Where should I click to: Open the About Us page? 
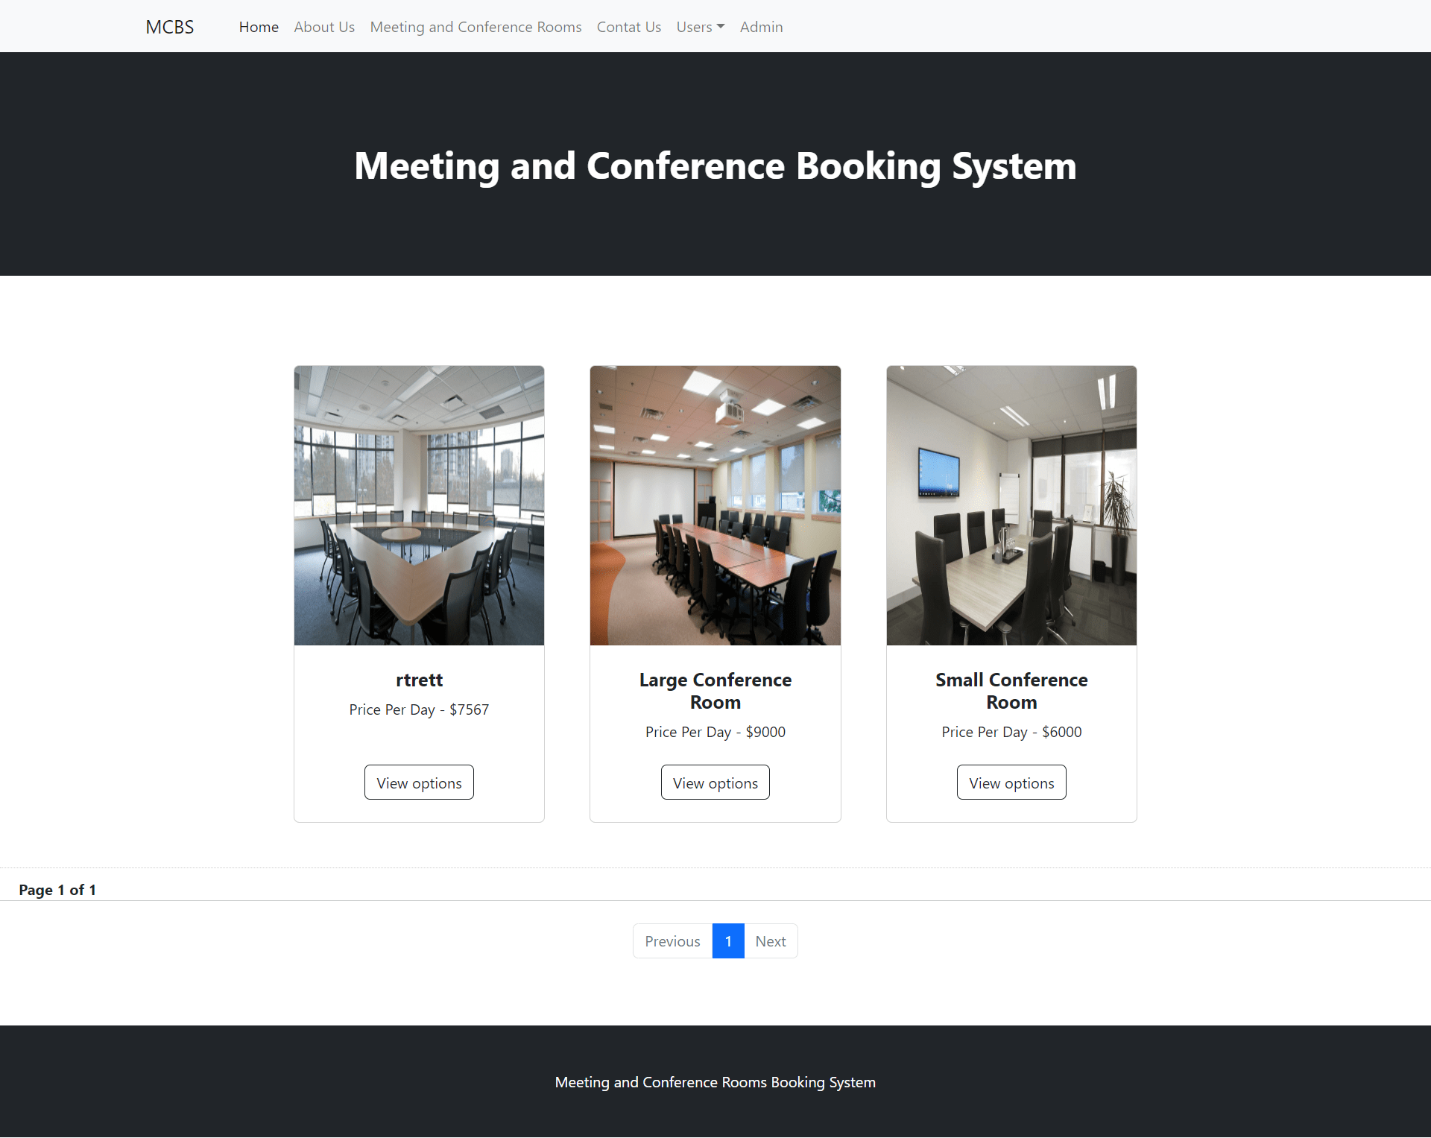(x=323, y=27)
